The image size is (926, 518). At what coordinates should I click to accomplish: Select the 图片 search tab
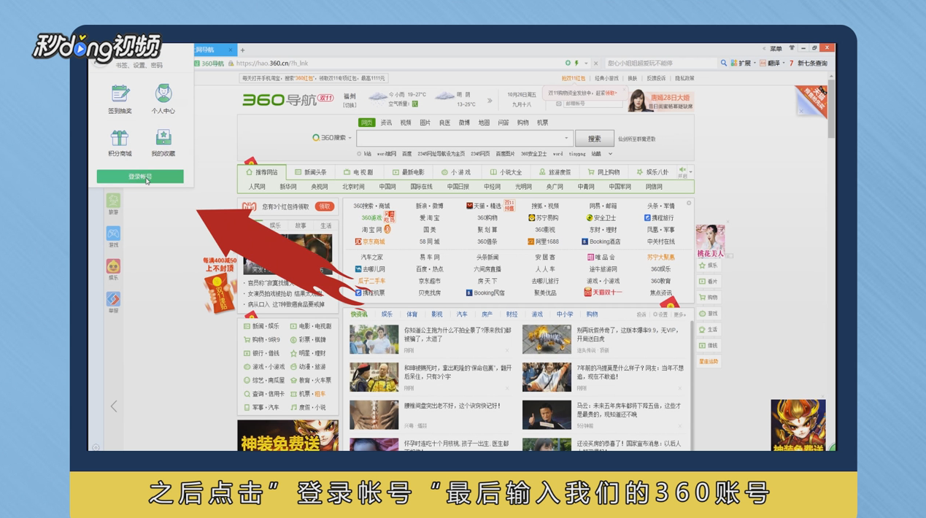click(x=425, y=123)
